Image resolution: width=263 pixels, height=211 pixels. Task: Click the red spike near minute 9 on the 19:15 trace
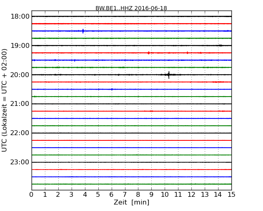pyautogui.click(x=148, y=53)
